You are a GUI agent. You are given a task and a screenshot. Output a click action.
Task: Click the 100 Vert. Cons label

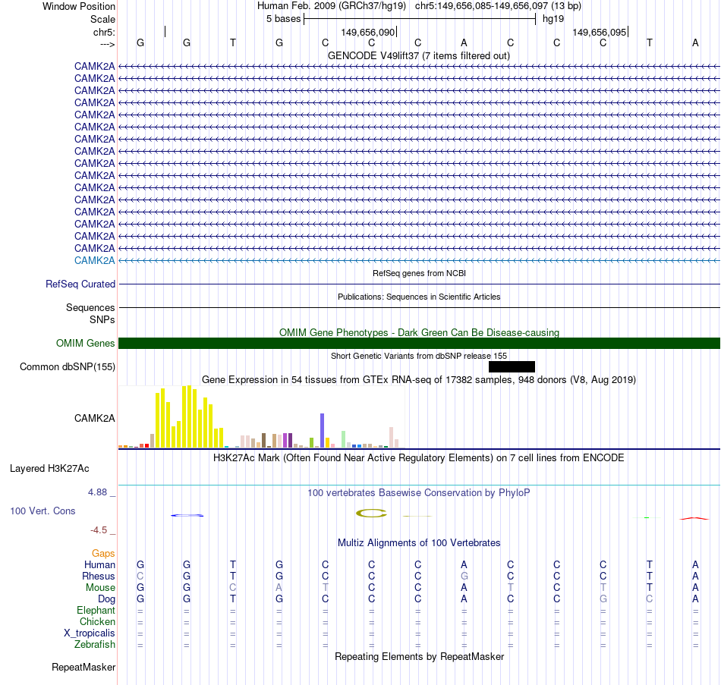click(x=43, y=511)
